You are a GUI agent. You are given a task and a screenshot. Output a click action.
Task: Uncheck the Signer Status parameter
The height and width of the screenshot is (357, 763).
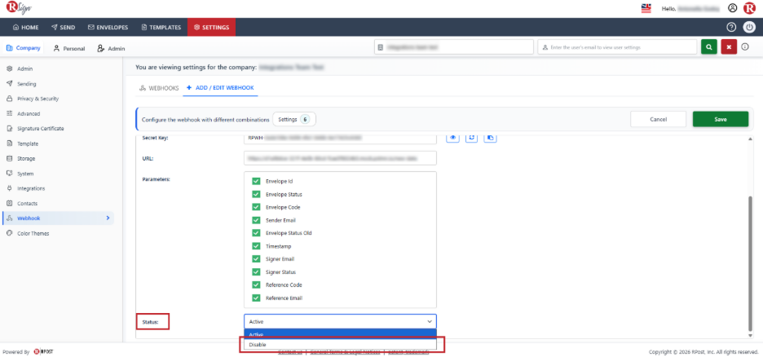point(256,272)
